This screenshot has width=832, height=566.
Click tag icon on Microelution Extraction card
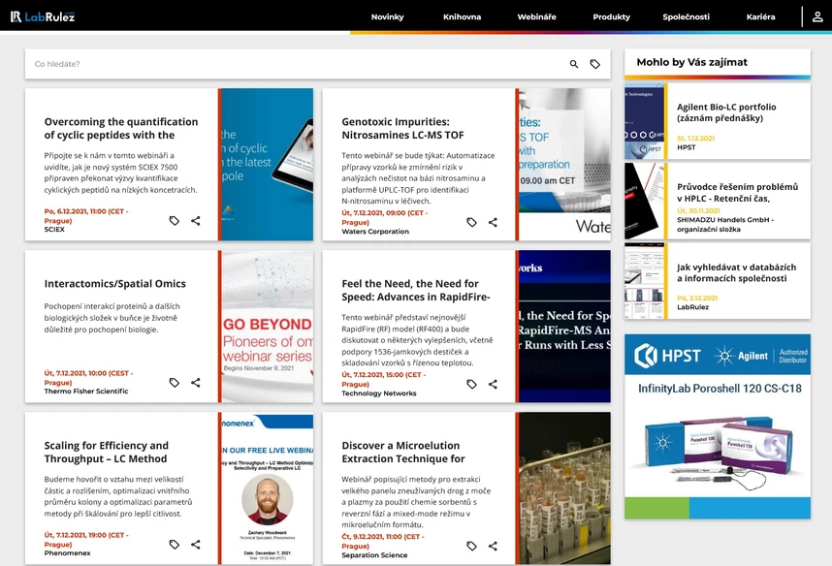tap(471, 546)
